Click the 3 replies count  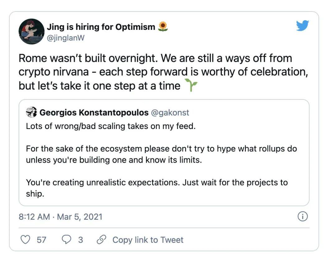pos(81,240)
